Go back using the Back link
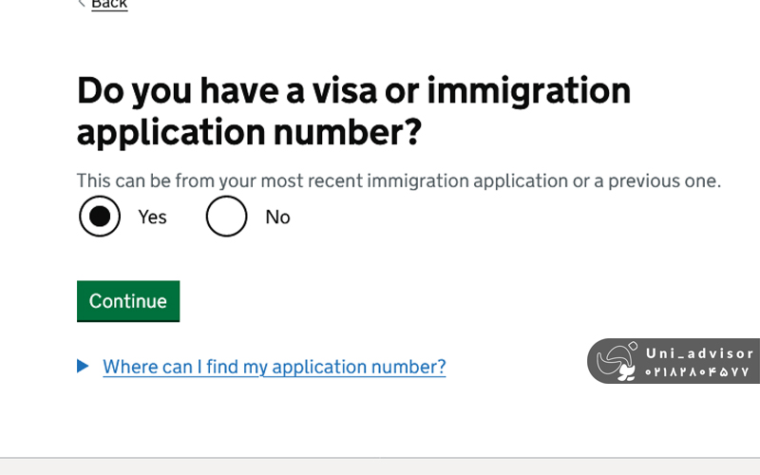 click(109, 5)
